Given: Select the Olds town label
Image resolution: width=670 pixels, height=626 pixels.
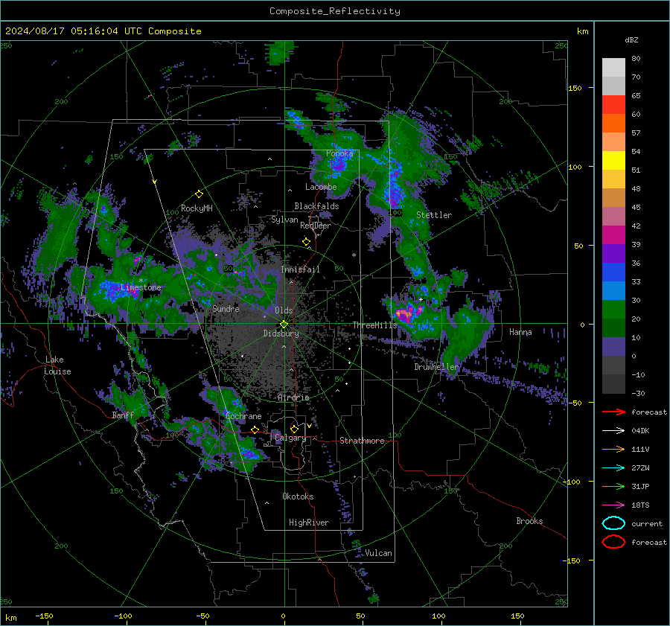Looking at the screenshot, I should pos(284,310).
